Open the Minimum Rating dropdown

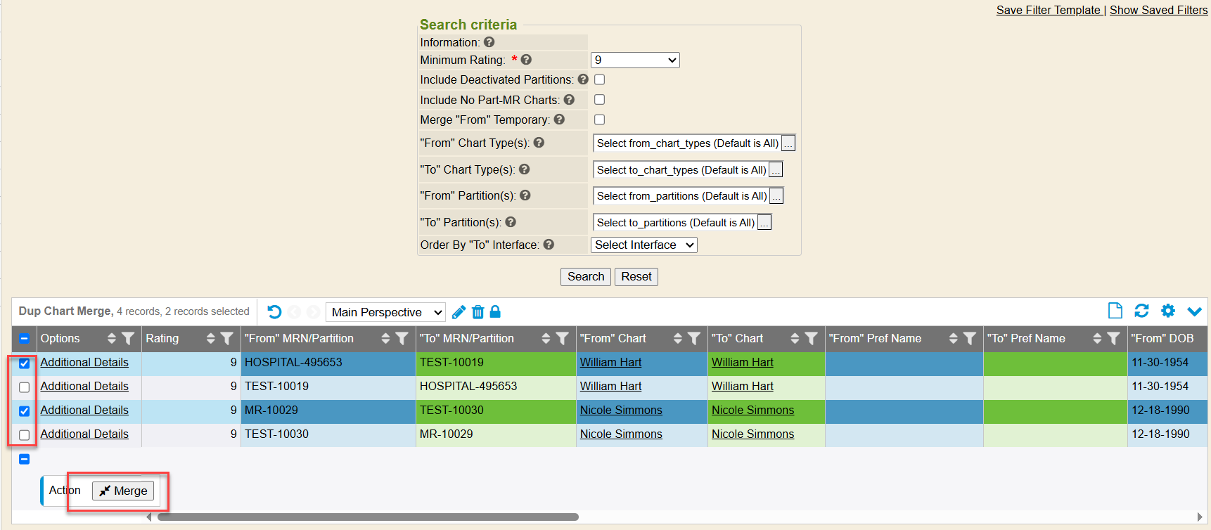point(635,60)
